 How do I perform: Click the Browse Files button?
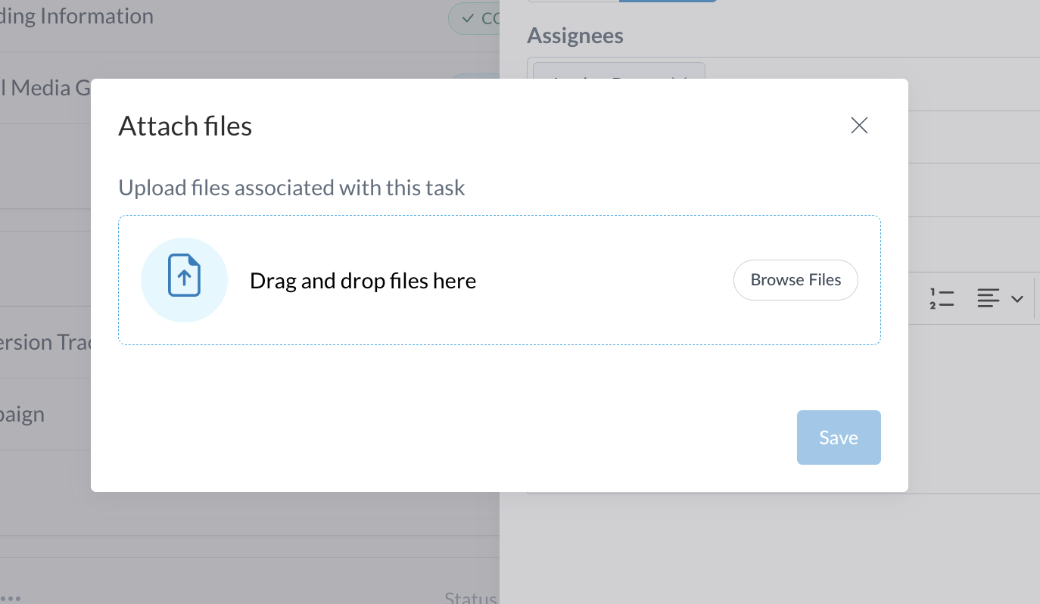tap(796, 280)
